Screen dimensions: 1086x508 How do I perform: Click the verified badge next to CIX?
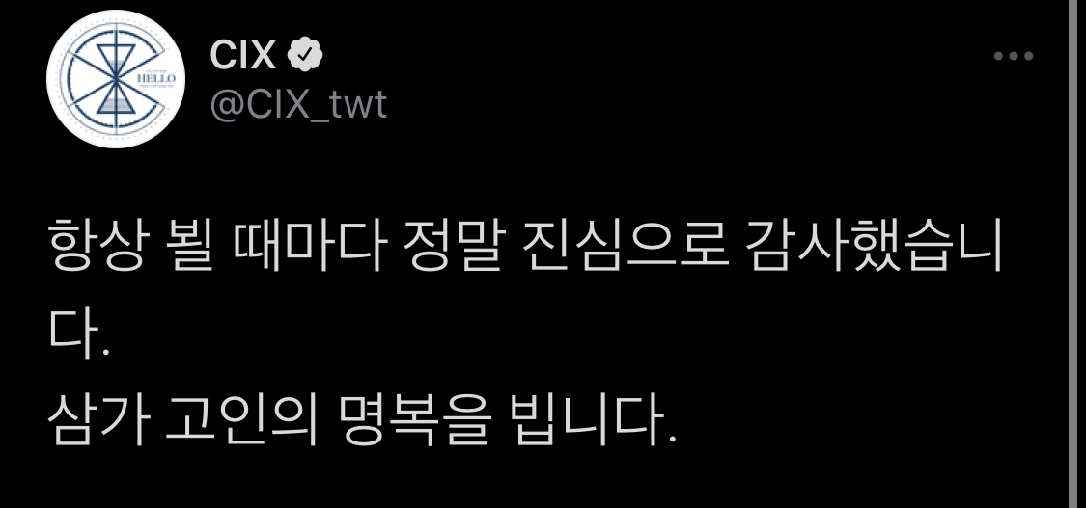pyautogui.click(x=305, y=55)
